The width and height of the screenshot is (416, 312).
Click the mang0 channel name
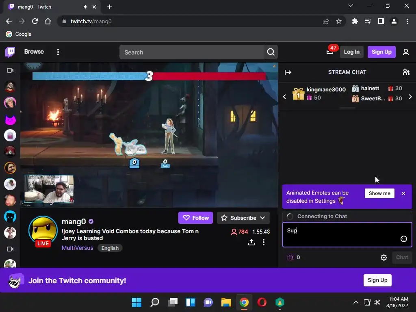(74, 221)
